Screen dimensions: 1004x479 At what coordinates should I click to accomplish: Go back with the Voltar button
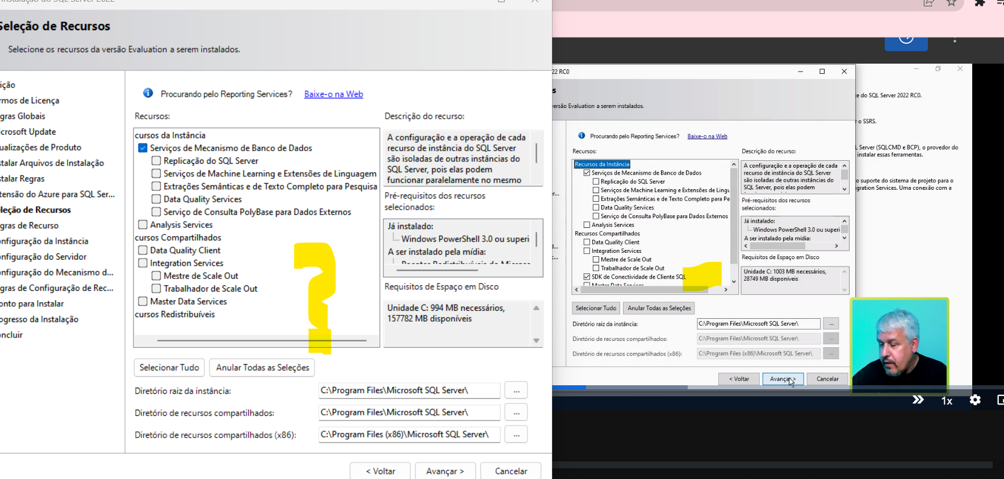point(380,471)
